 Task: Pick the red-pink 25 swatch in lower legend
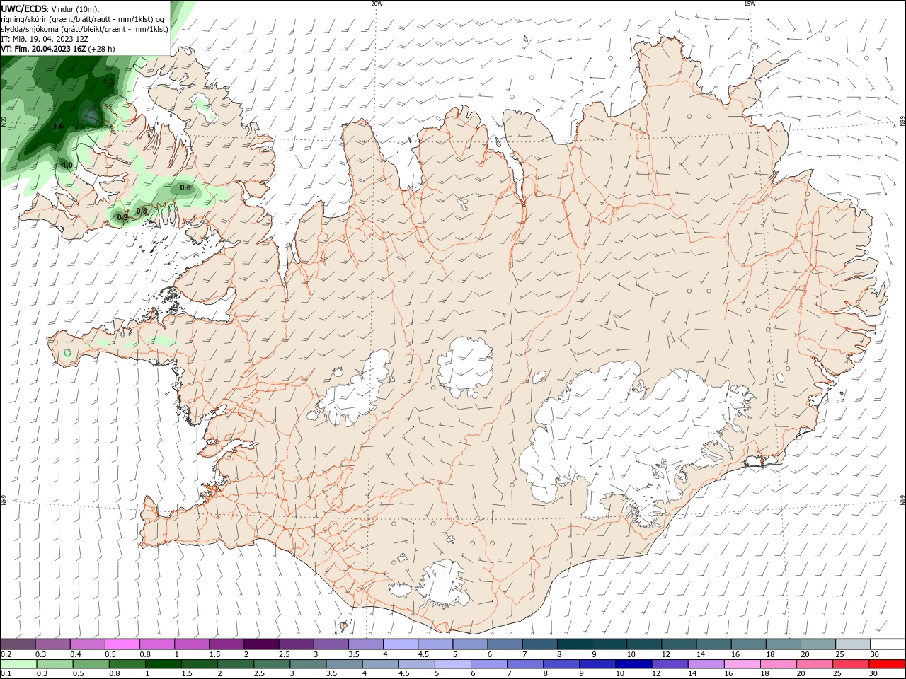coord(851,664)
